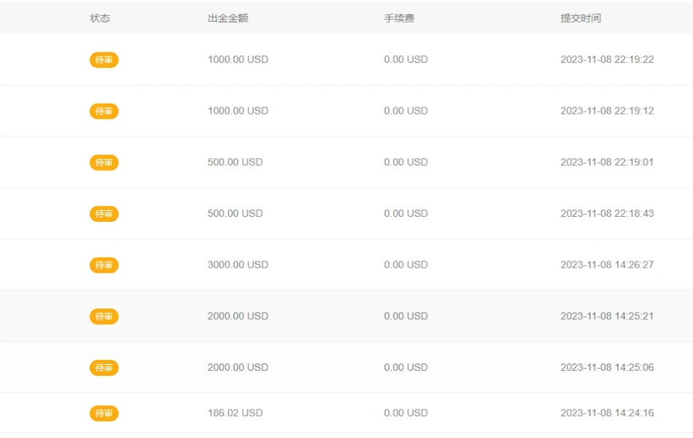The image size is (693, 438).
Task: Select the 186.02 USD amount cell
Action: click(234, 413)
